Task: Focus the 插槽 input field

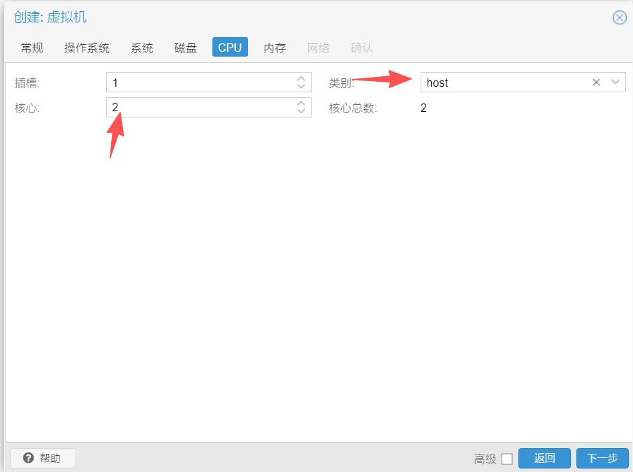Action: coord(199,83)
